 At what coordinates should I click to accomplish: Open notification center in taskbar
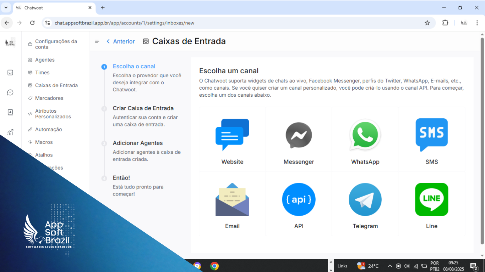tap(474, 266)
